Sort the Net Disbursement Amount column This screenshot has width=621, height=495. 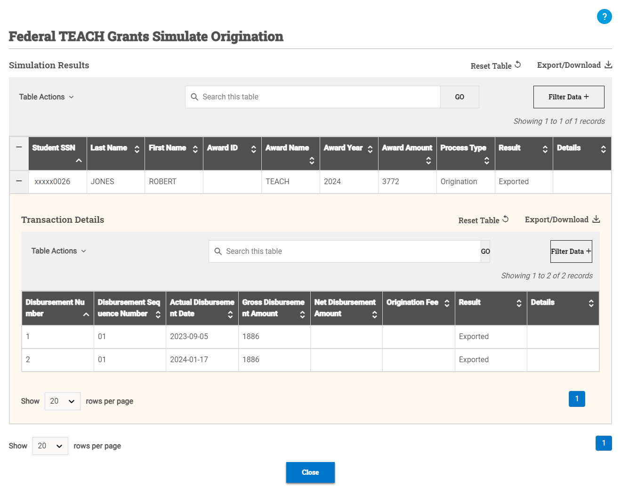pyautogui.click(x=375, y=315)
